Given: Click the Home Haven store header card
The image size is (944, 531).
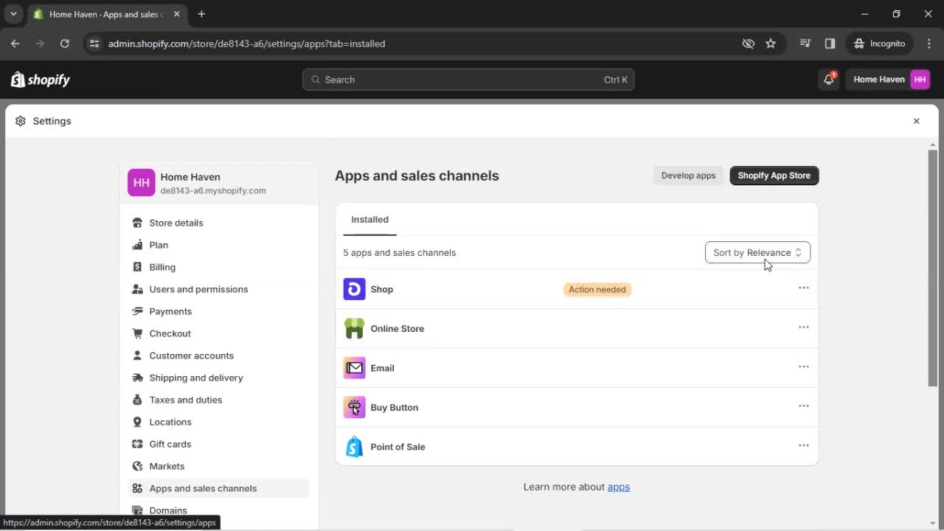Looking at the screenshot, I should (218, 183).
